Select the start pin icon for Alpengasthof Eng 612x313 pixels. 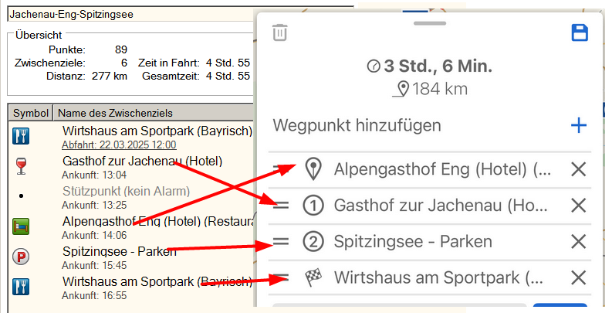(313, 169)
